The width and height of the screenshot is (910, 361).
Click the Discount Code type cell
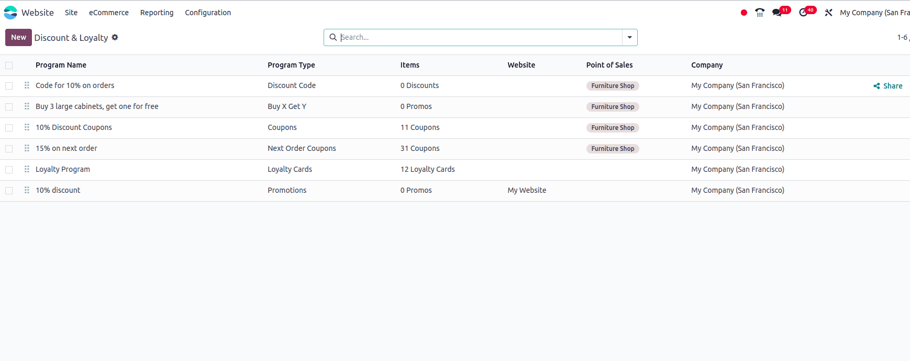point(292,85)
